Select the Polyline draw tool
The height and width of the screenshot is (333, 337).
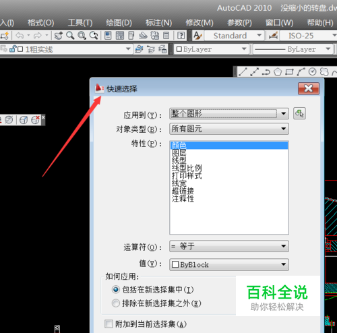click(x=266, y=72)
